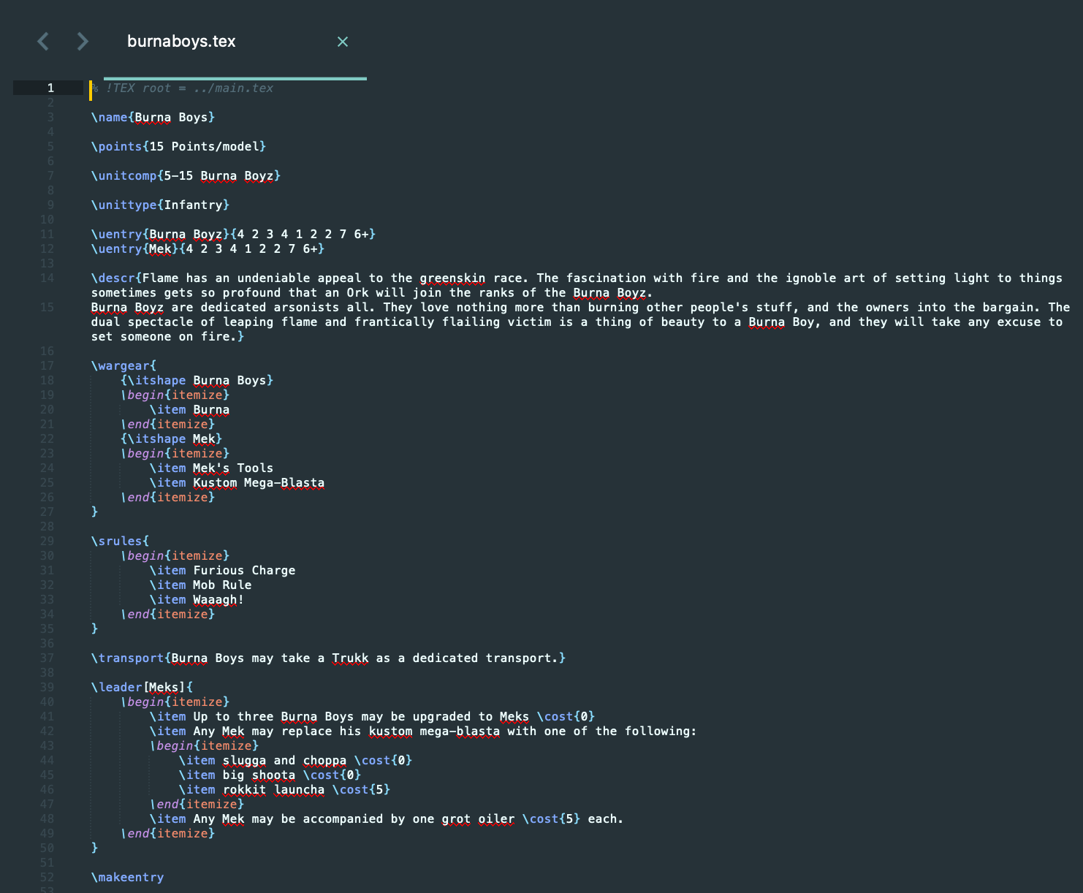Click the misspelled word 'greenskin'
Viewport: 1083px width, 893px height.
pyautogui.click(x=452, y=278)
